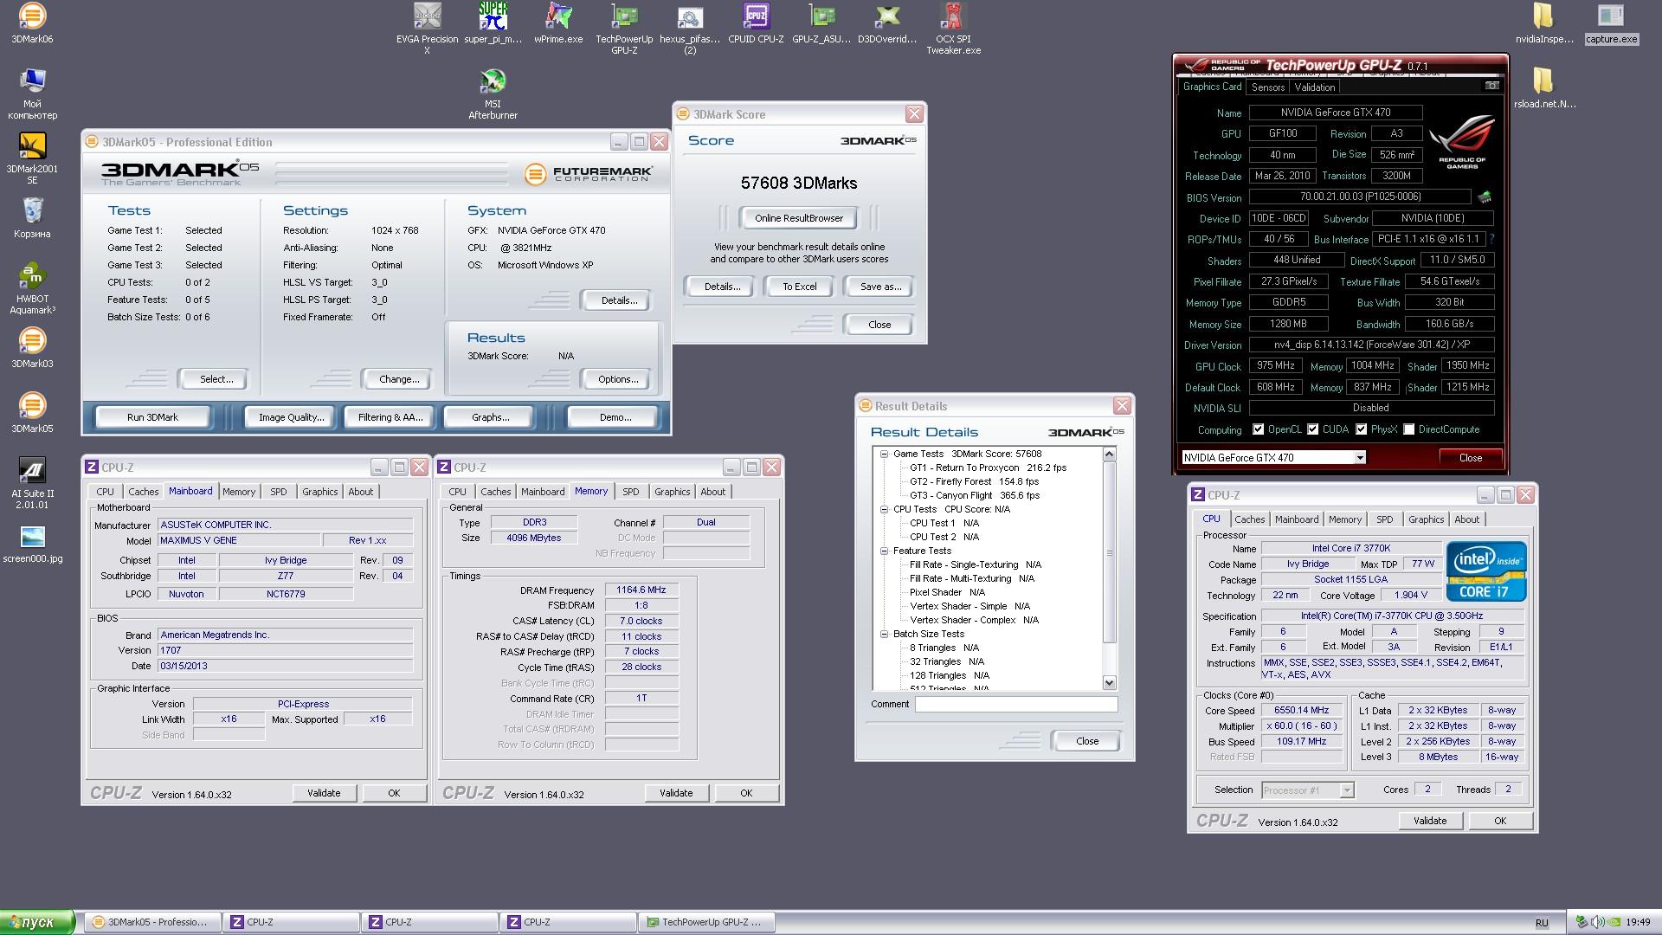1662x935 pixels.
Task: Open the 3DMark05 desktop icon
Action: [x=32, y=413]
